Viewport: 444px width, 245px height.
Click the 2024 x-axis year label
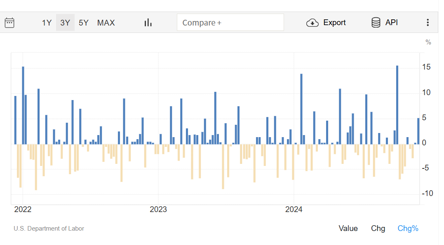coord(294,210)
